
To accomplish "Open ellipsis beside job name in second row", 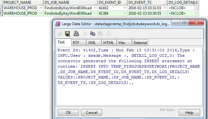I will (95, 13).
